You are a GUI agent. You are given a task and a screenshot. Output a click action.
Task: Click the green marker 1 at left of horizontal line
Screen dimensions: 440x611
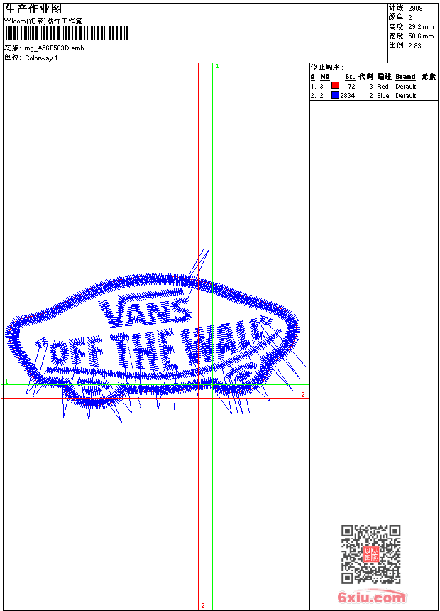tap(6, 381)
